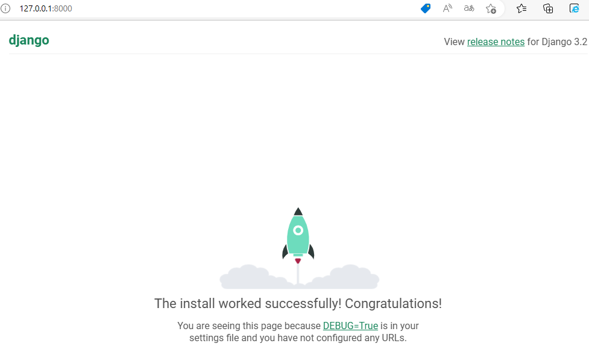Click the rocket illustration
The height and width of the screenshot is (355, 589).
pyautogui.click(x=298, y=235)
